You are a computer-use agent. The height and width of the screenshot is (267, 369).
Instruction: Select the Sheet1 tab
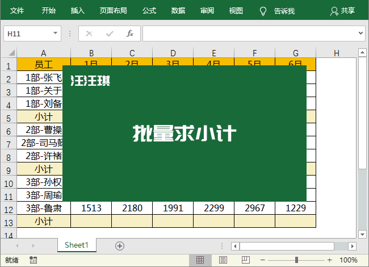[77, 245]
